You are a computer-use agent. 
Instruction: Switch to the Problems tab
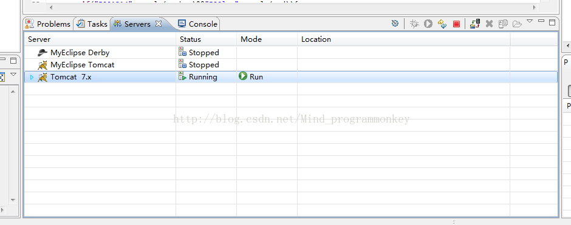click(x=48, y=24)
